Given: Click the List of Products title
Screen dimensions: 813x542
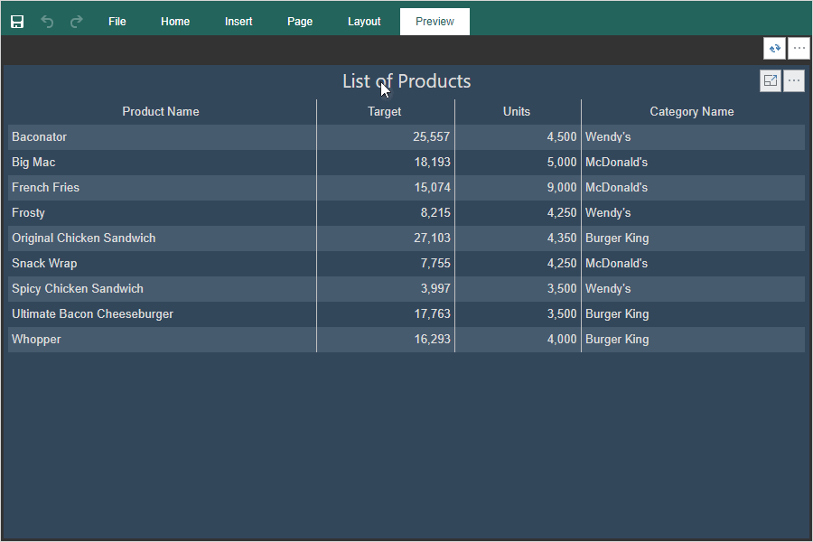Looking at the screenshot, I should tap(406, 81).
